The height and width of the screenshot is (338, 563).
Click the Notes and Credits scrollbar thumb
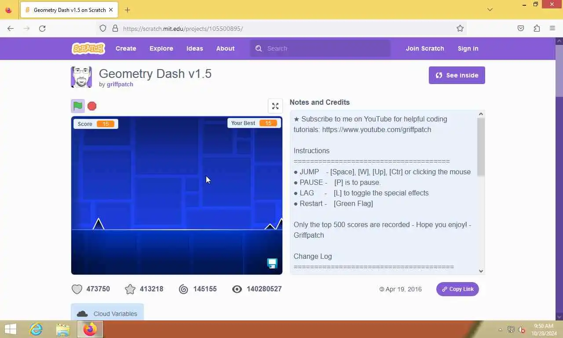(481, 147)
